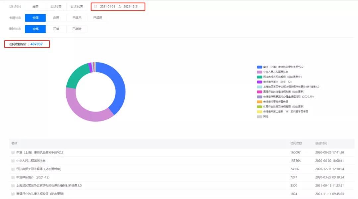This screenshot has height=199, width=358.
Task: Click book icon beside 申浩（上海）律师执业便利手册V2.2
Action: coord(13,152)
